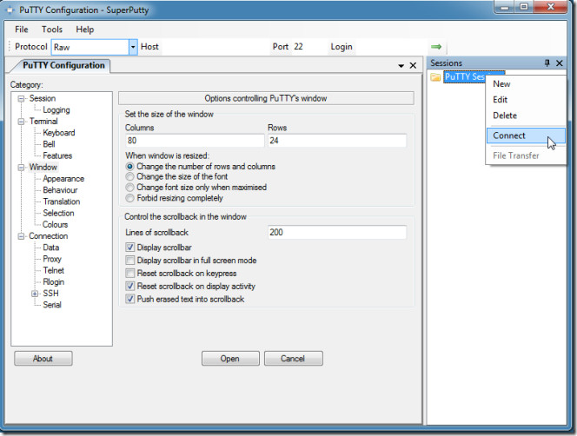Open the Protocol dropdown
This screenshot has height=436, width=577.
[133, 47]
